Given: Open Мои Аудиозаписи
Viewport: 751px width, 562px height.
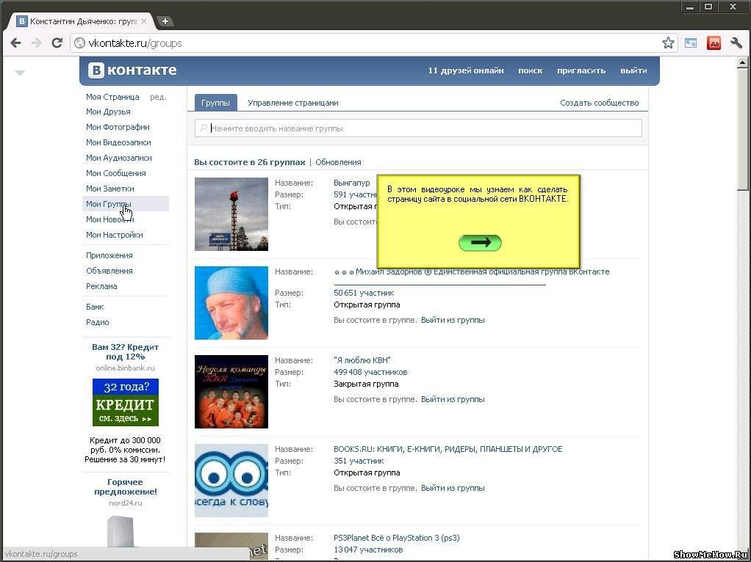Looking at the screenshot, I should coord(119,157).
